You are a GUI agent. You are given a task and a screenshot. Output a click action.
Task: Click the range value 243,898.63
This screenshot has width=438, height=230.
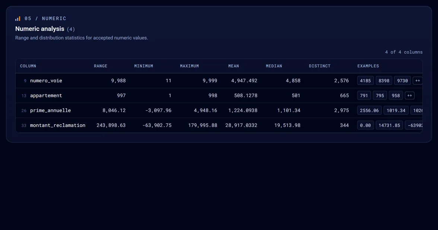coord(111,125)
